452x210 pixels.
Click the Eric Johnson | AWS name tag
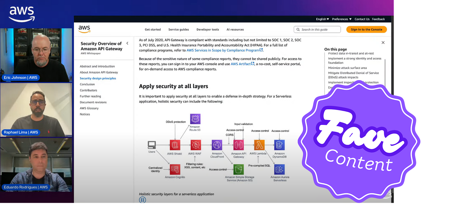click(x=20, y=77)
